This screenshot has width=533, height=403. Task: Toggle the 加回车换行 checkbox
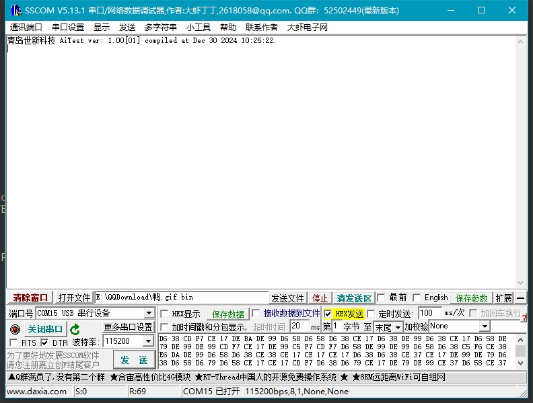pos(473,313)
